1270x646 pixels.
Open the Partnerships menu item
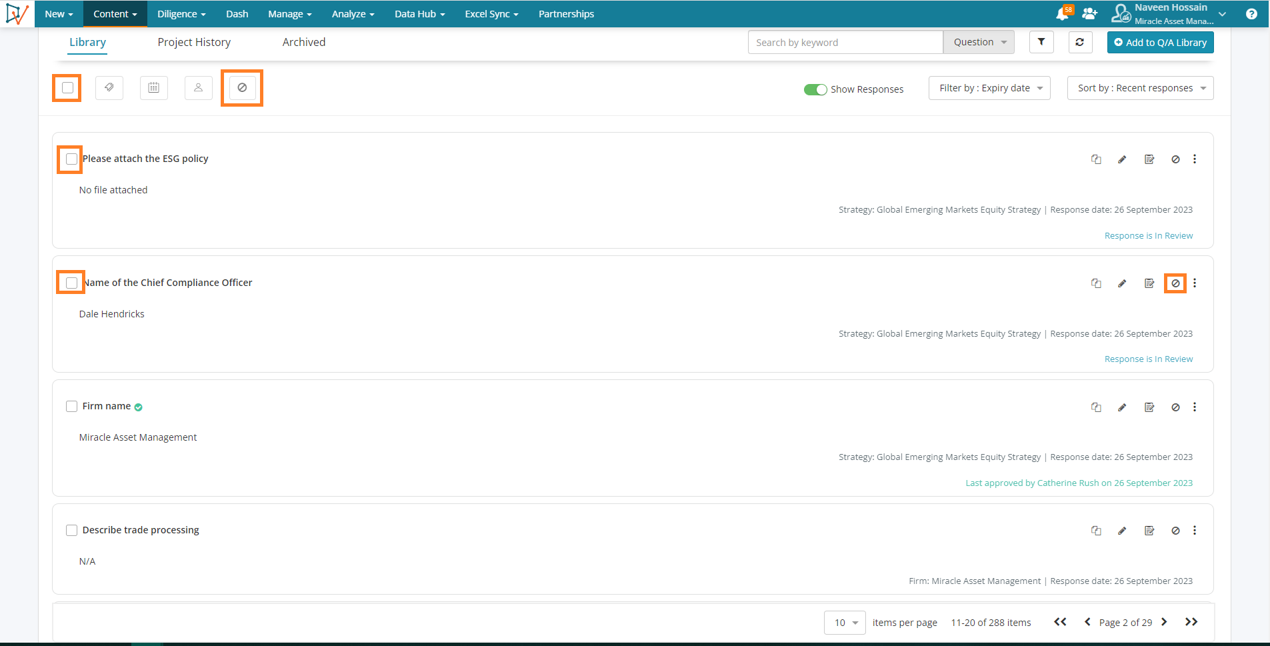[566, 14]
